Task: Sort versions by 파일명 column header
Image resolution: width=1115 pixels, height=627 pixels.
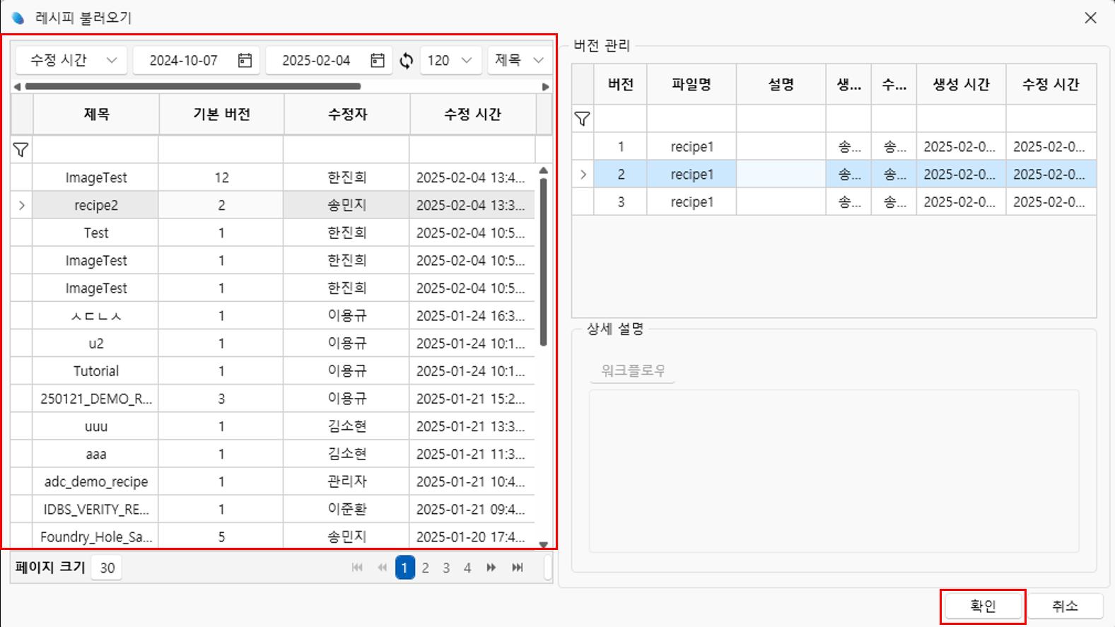Action: pos(691,85)
